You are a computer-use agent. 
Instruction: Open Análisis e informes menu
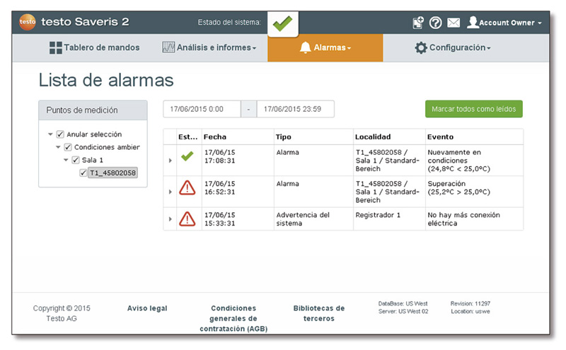coord(209,47)
